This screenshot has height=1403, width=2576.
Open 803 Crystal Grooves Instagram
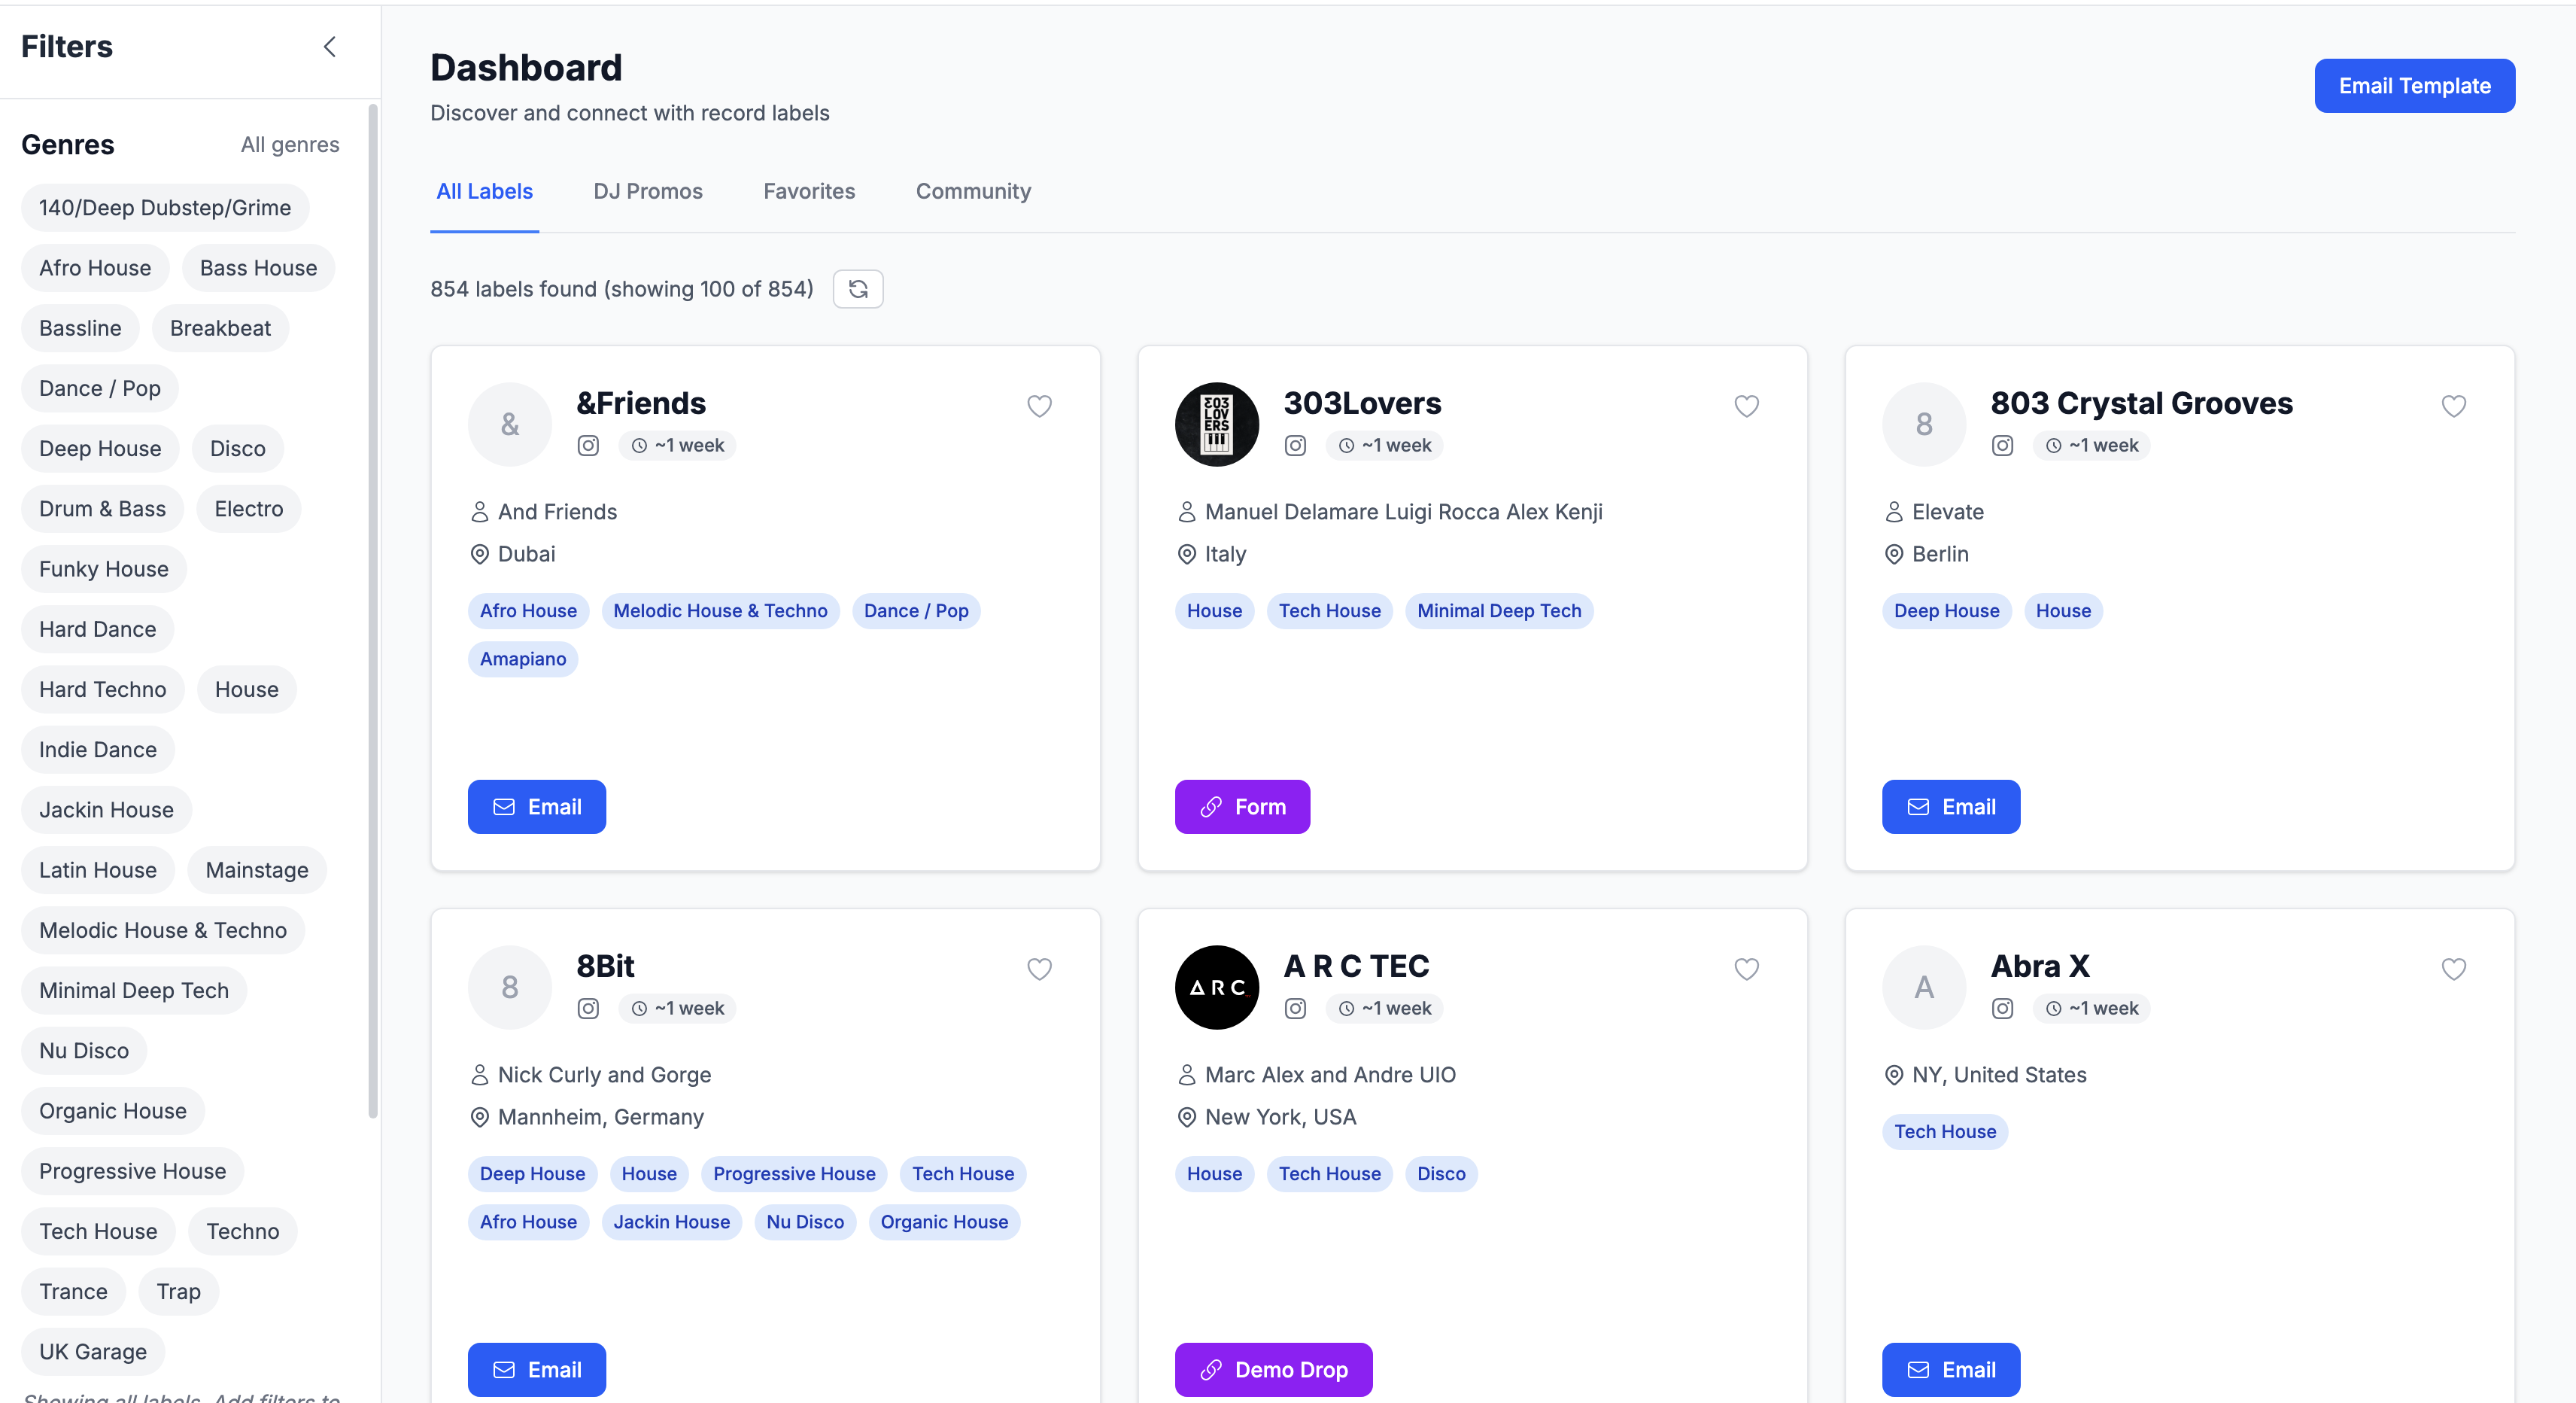point(2002,446)
